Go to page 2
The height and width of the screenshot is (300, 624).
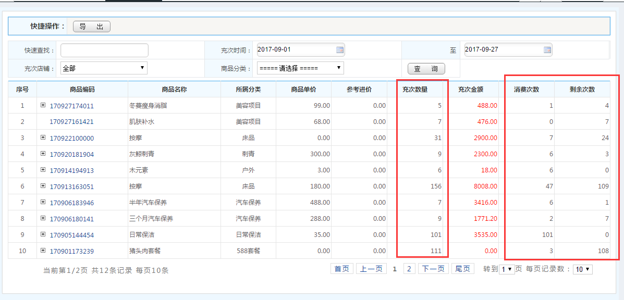(409, 269)
